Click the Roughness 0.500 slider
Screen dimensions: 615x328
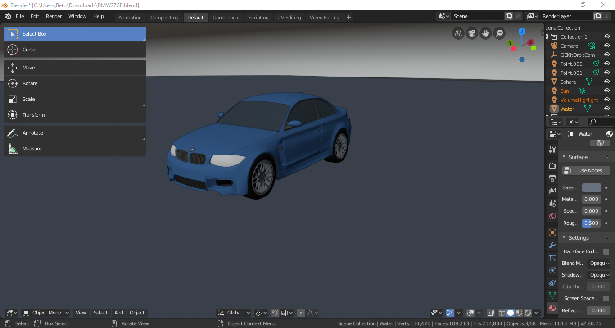(x=591, y=223)
